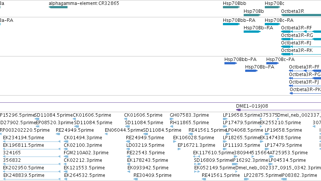321x181 pixels.
Task: Select the EK117610.5prime EST label
Action: (213, 153)
